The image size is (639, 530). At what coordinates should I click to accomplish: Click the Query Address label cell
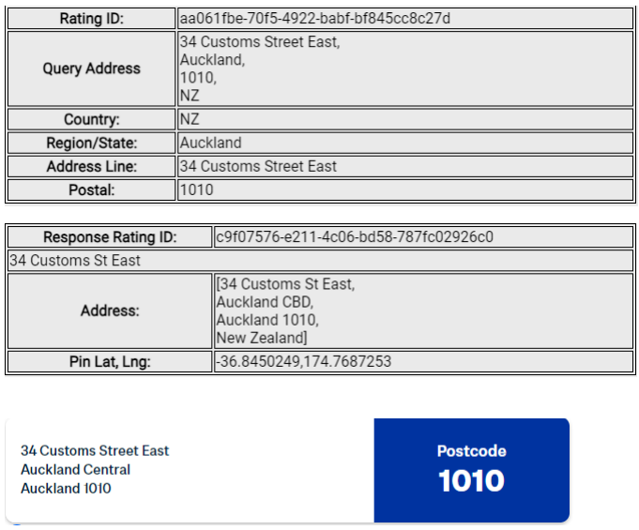click(x=91, y=68)
